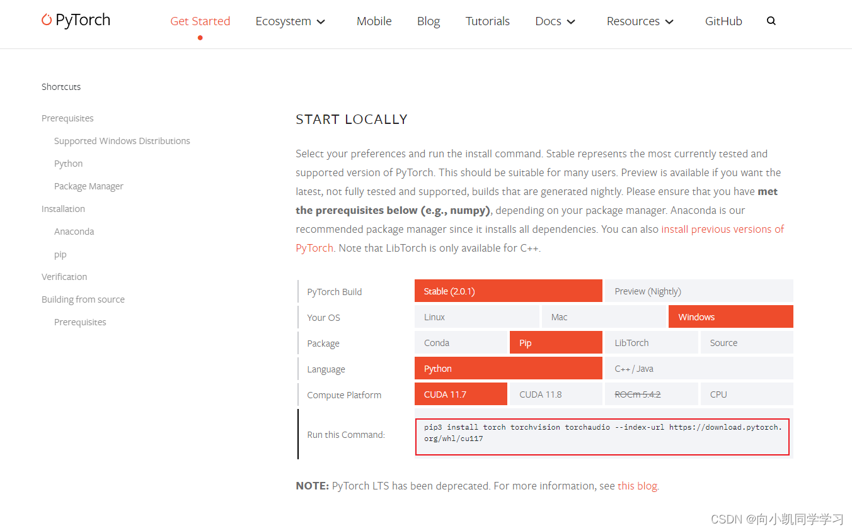Image resolution: width=852 pixels, height=531 pixels.
Task: Expand the Resources dropdown menu
Action: pos(640,21)
